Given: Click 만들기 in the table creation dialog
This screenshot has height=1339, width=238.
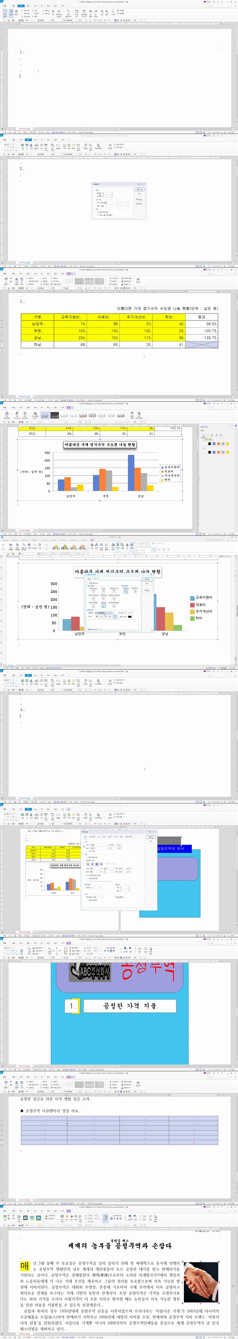Looking at the screenshot, I should pos(139,190).
